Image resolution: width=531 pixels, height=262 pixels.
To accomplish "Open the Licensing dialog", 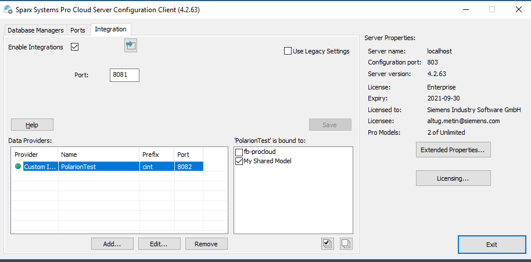I will click(453, 178).
